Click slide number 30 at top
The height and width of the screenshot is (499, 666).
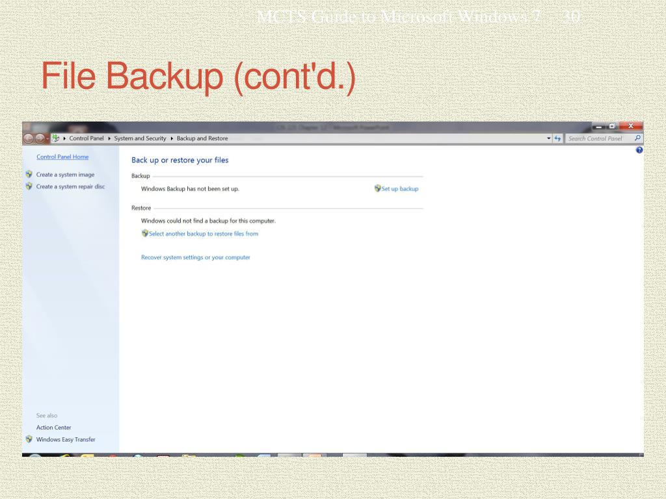571,17
